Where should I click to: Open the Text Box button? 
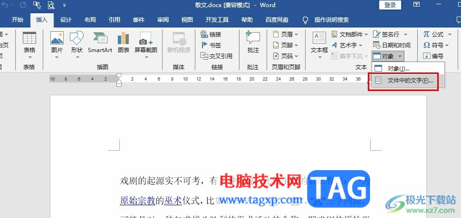(x=319, y=45)
